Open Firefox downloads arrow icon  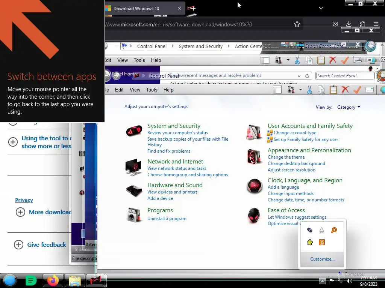[349, 24]
